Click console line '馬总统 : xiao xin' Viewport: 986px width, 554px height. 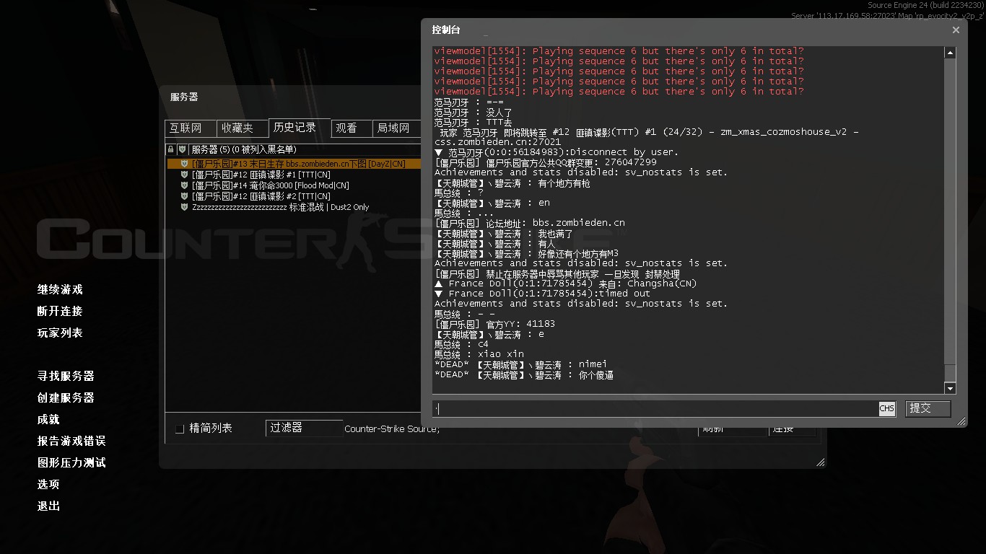click(479, 354)
